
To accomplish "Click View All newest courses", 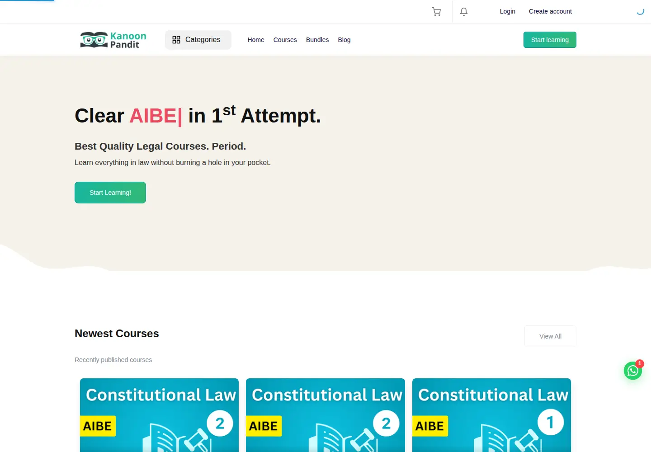I will 550,336.
